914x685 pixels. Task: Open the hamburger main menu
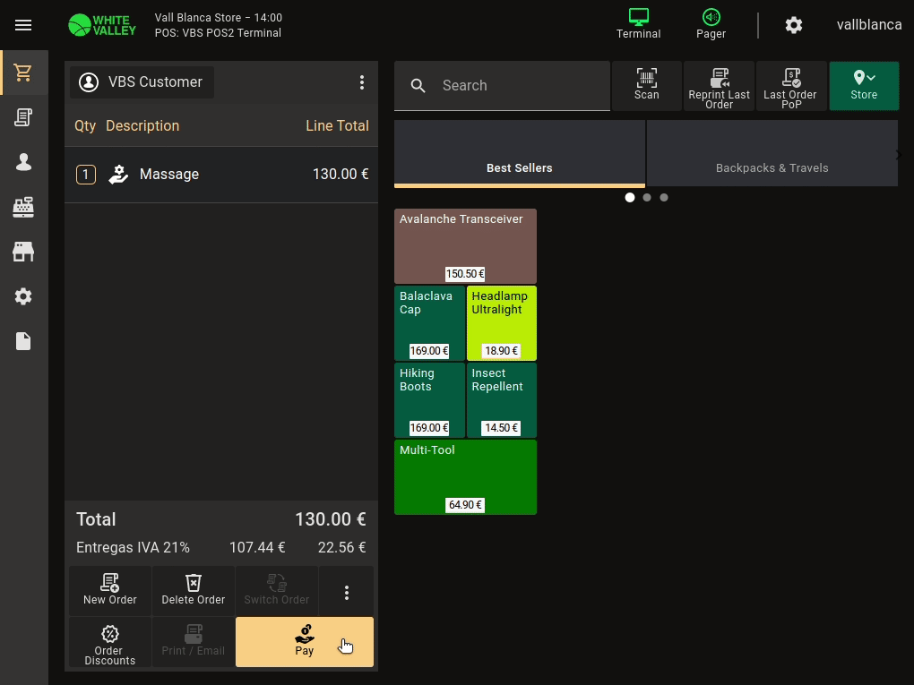pyautogui.click(x=23, y=25)
